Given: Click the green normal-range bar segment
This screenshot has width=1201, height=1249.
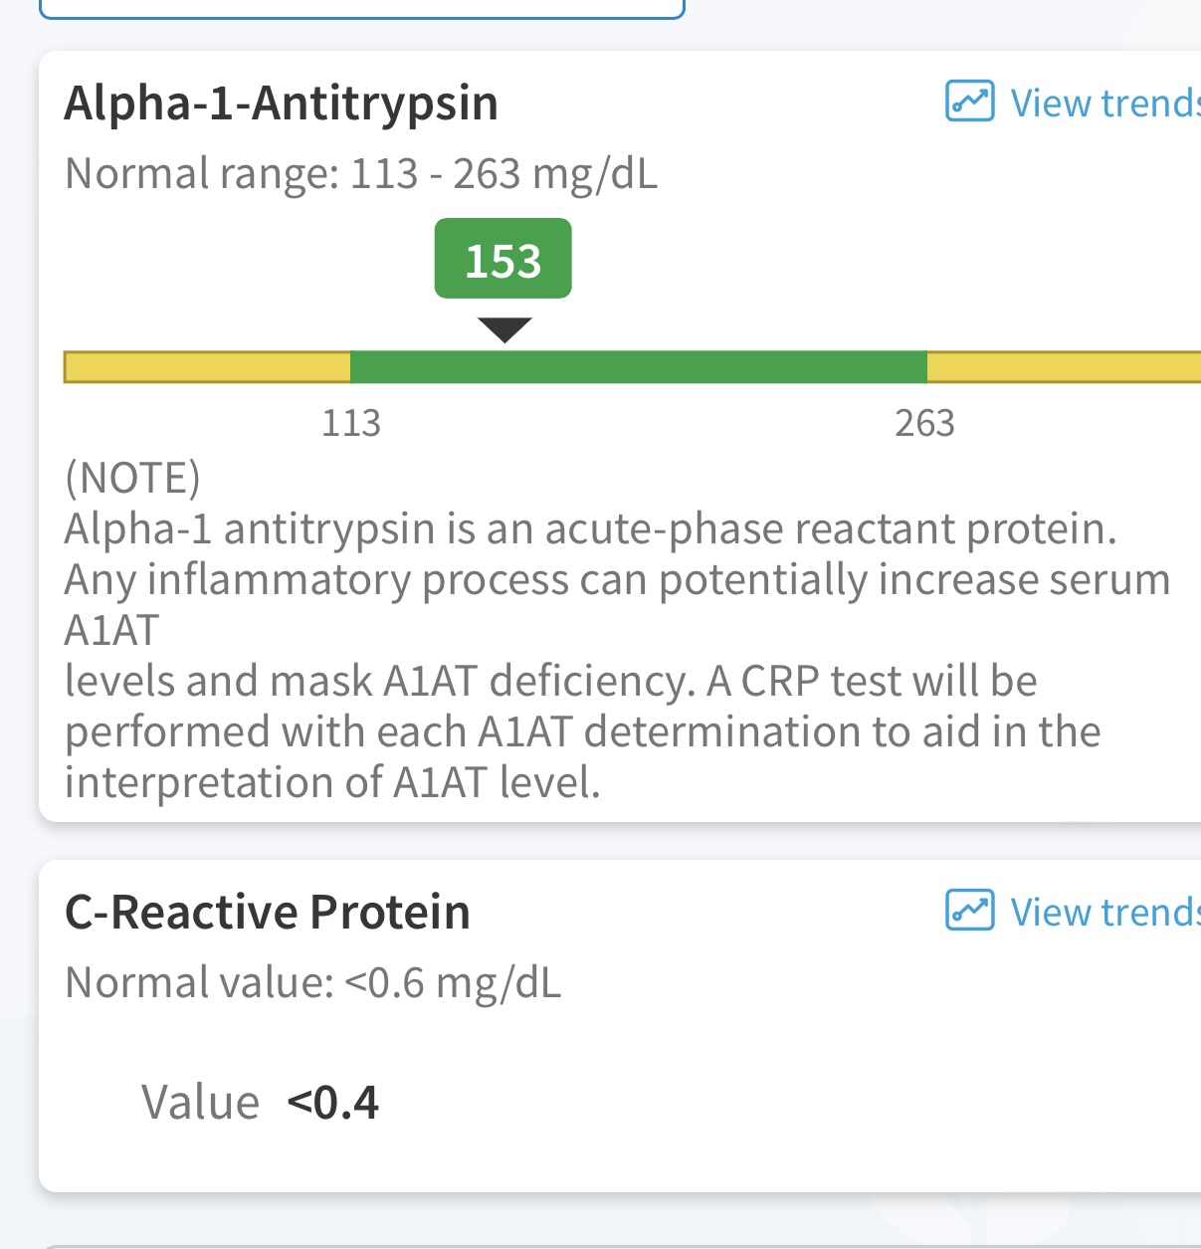Looking at the screenshot, I should [638, 366].
